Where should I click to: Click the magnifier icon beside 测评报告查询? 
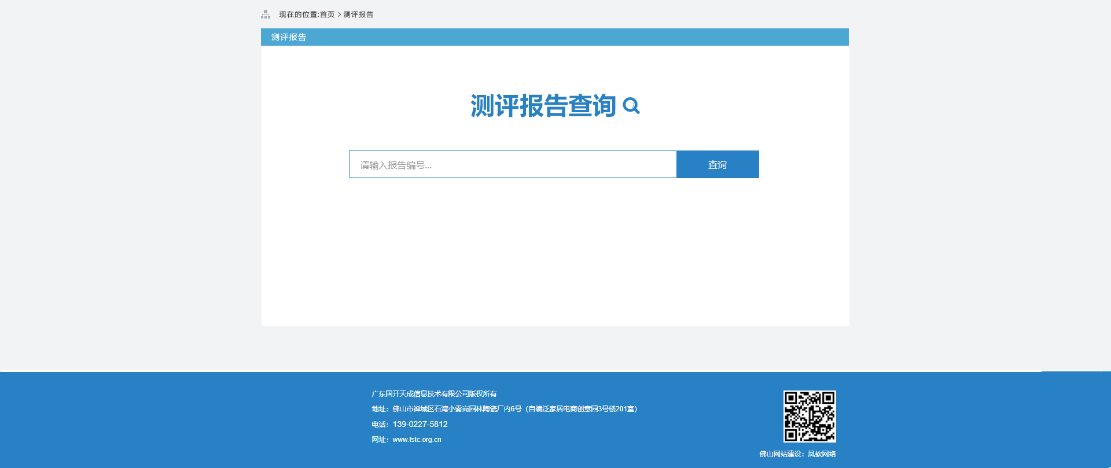pos(631,106)
